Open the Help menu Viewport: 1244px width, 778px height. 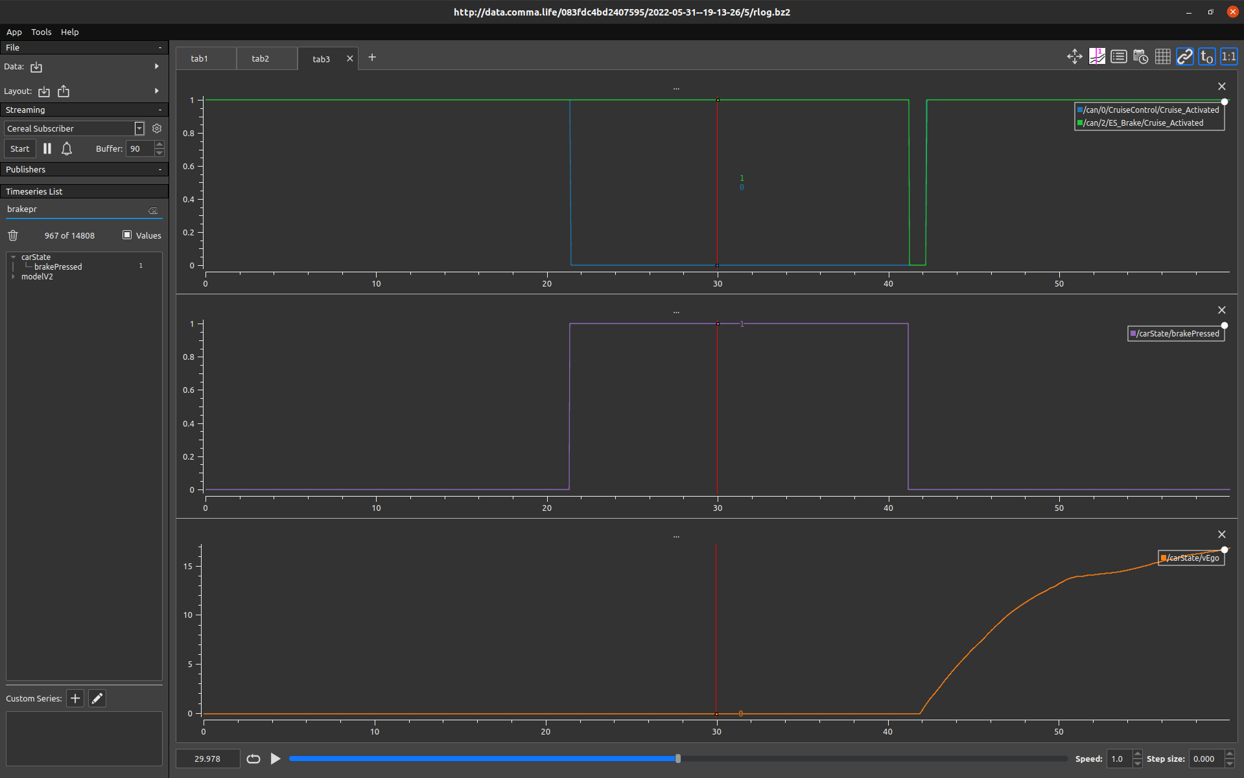70,32
